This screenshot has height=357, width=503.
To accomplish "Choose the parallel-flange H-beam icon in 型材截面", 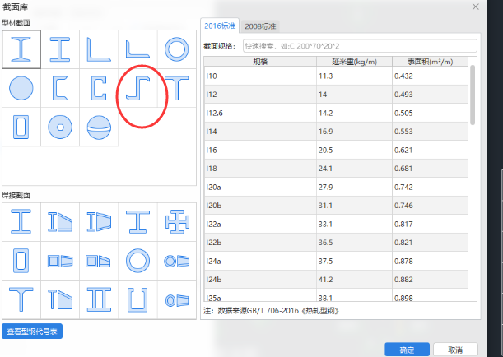I will [x=60, y=49].
